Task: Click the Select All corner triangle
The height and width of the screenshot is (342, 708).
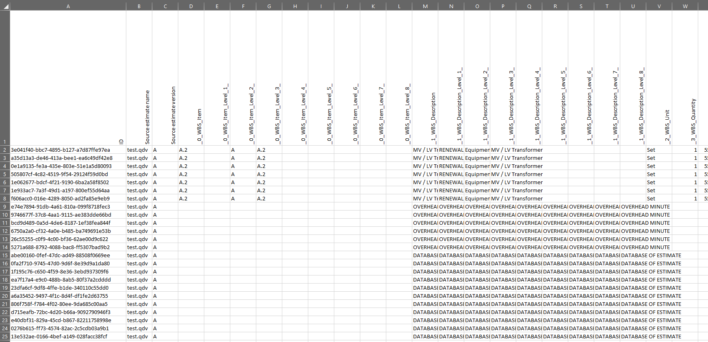Action: tap(5, 6)
